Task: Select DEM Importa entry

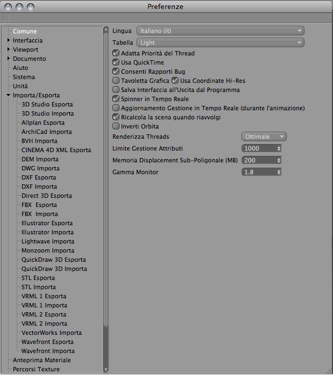Action: click(40, 159)
